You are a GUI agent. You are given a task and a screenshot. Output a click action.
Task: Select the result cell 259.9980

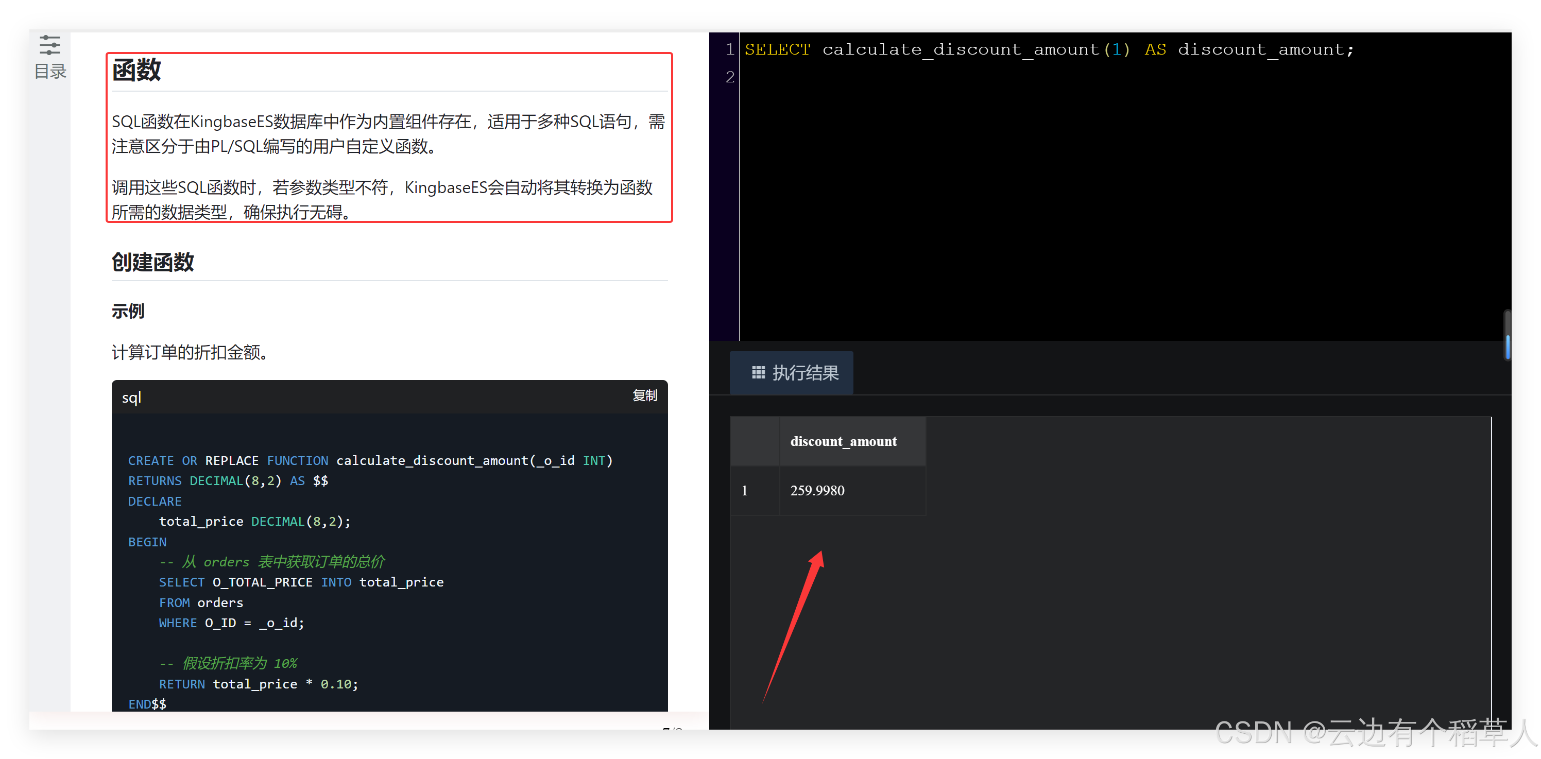(817, 490)
